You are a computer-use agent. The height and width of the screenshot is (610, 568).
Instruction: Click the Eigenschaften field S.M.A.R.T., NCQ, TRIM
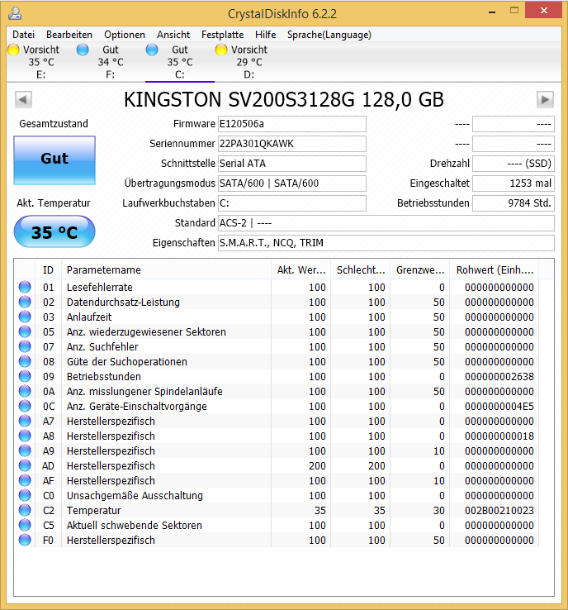(386, 243)
